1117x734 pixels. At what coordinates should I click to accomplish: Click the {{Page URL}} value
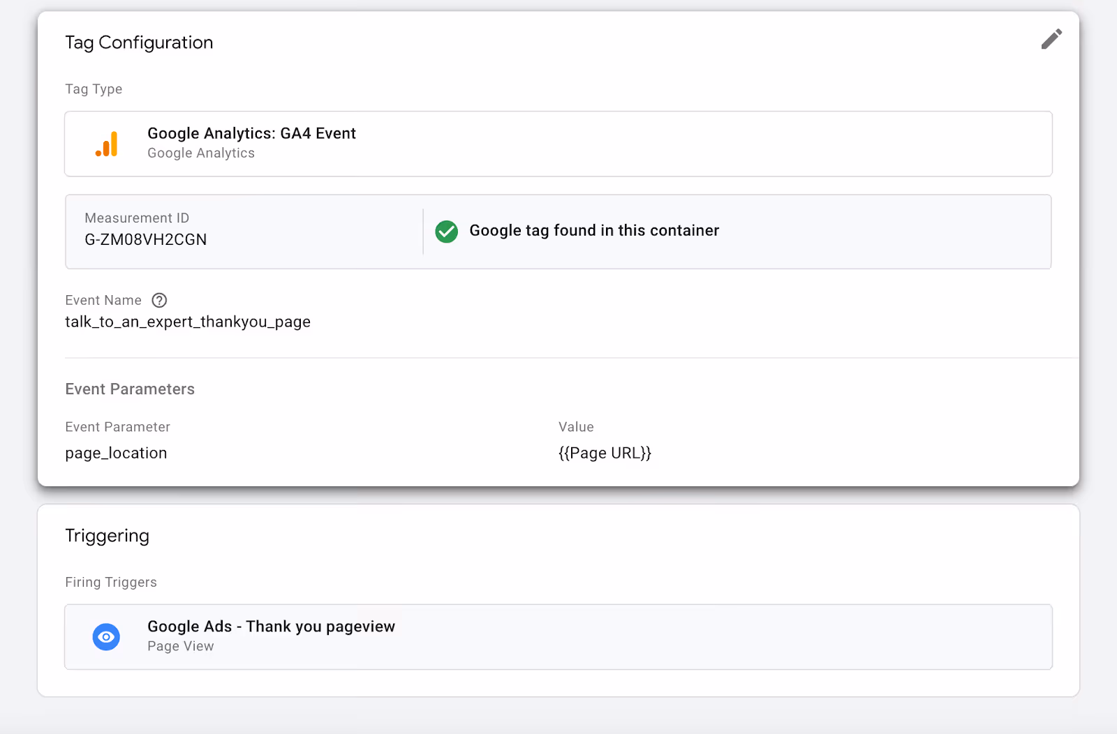(605, 454)
